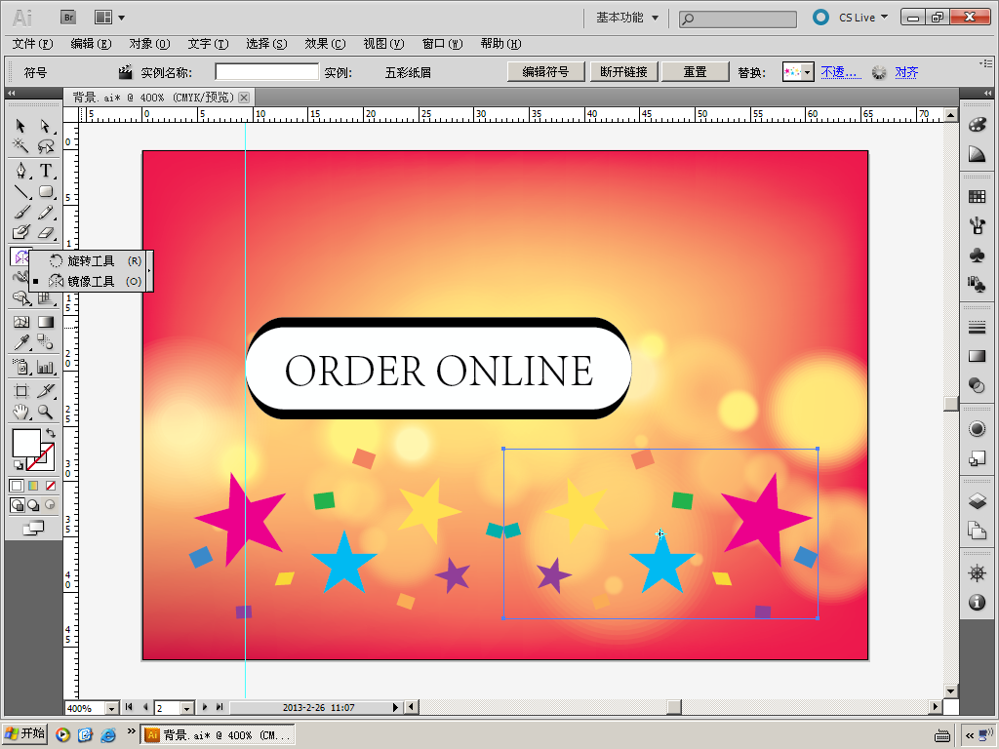The height and width of the screenshot is (749, 999).
Task: Open the 窗口(W) menu
Action: click(442, 43)
